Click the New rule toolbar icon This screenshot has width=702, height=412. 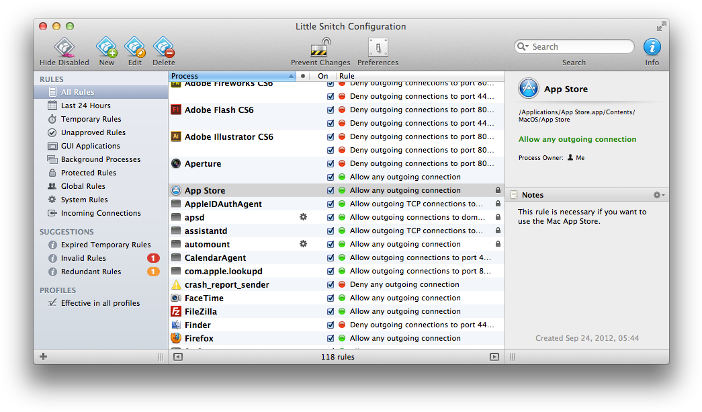(x=106, y=48)
